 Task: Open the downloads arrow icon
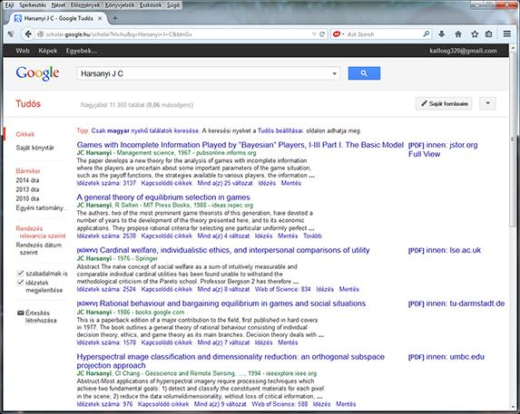coord(441,34)
